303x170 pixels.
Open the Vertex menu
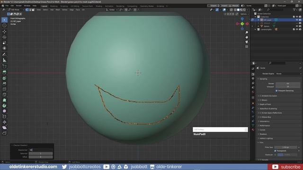pyautogui.click(x=64, y=9)
